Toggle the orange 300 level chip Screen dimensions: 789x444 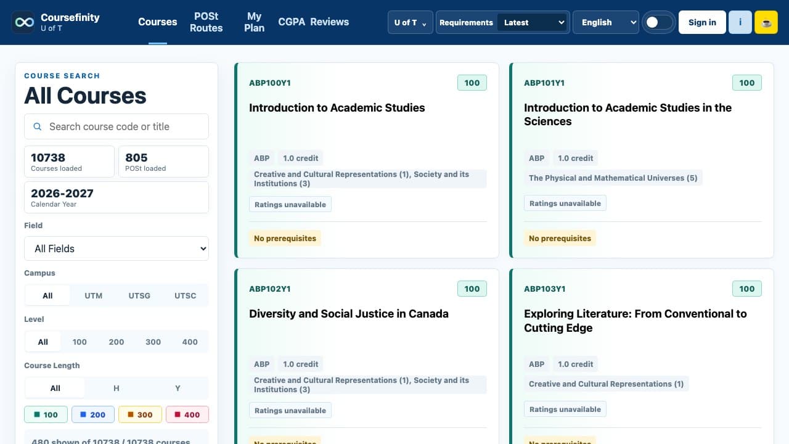coord(140,414)
